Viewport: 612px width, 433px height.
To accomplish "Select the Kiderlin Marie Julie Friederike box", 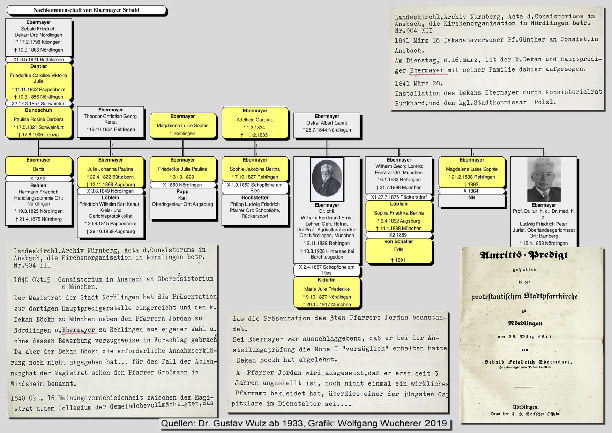I will click(327, 292).
